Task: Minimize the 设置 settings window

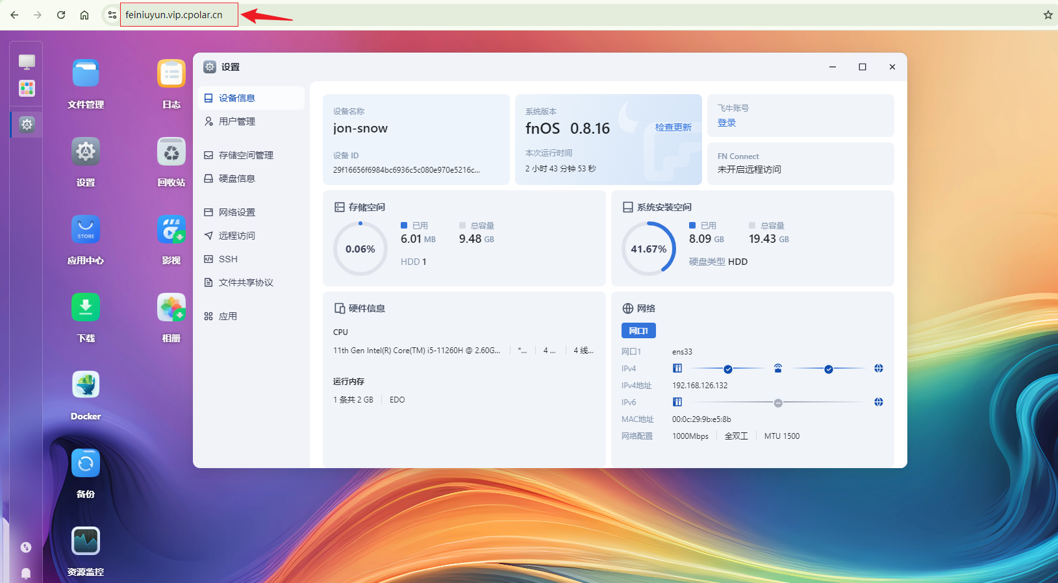Action: [833, 67]
